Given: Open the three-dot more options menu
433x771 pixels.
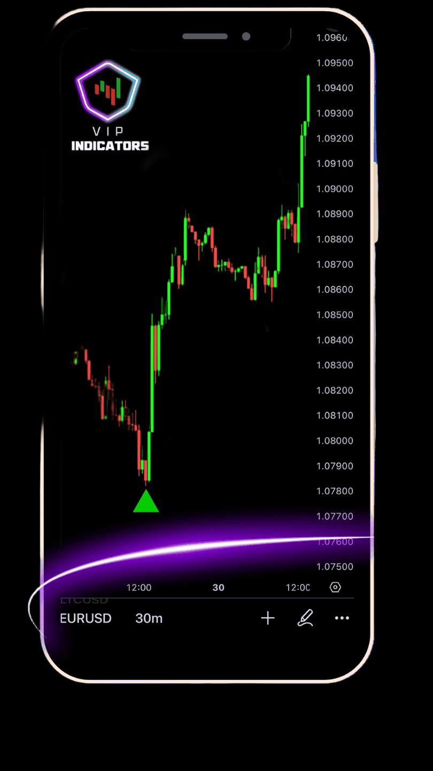Looking at the screenshot, I should (342, 618).
